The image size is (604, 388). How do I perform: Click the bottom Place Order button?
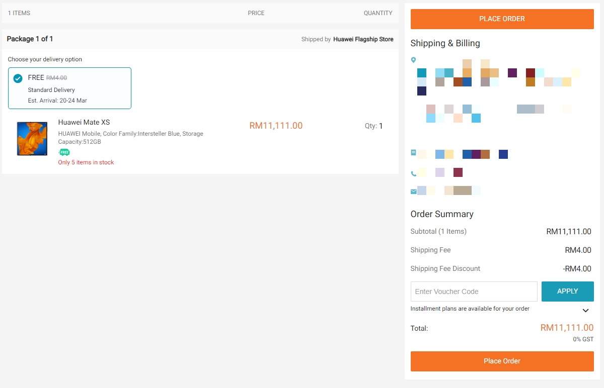click(502, 361)
